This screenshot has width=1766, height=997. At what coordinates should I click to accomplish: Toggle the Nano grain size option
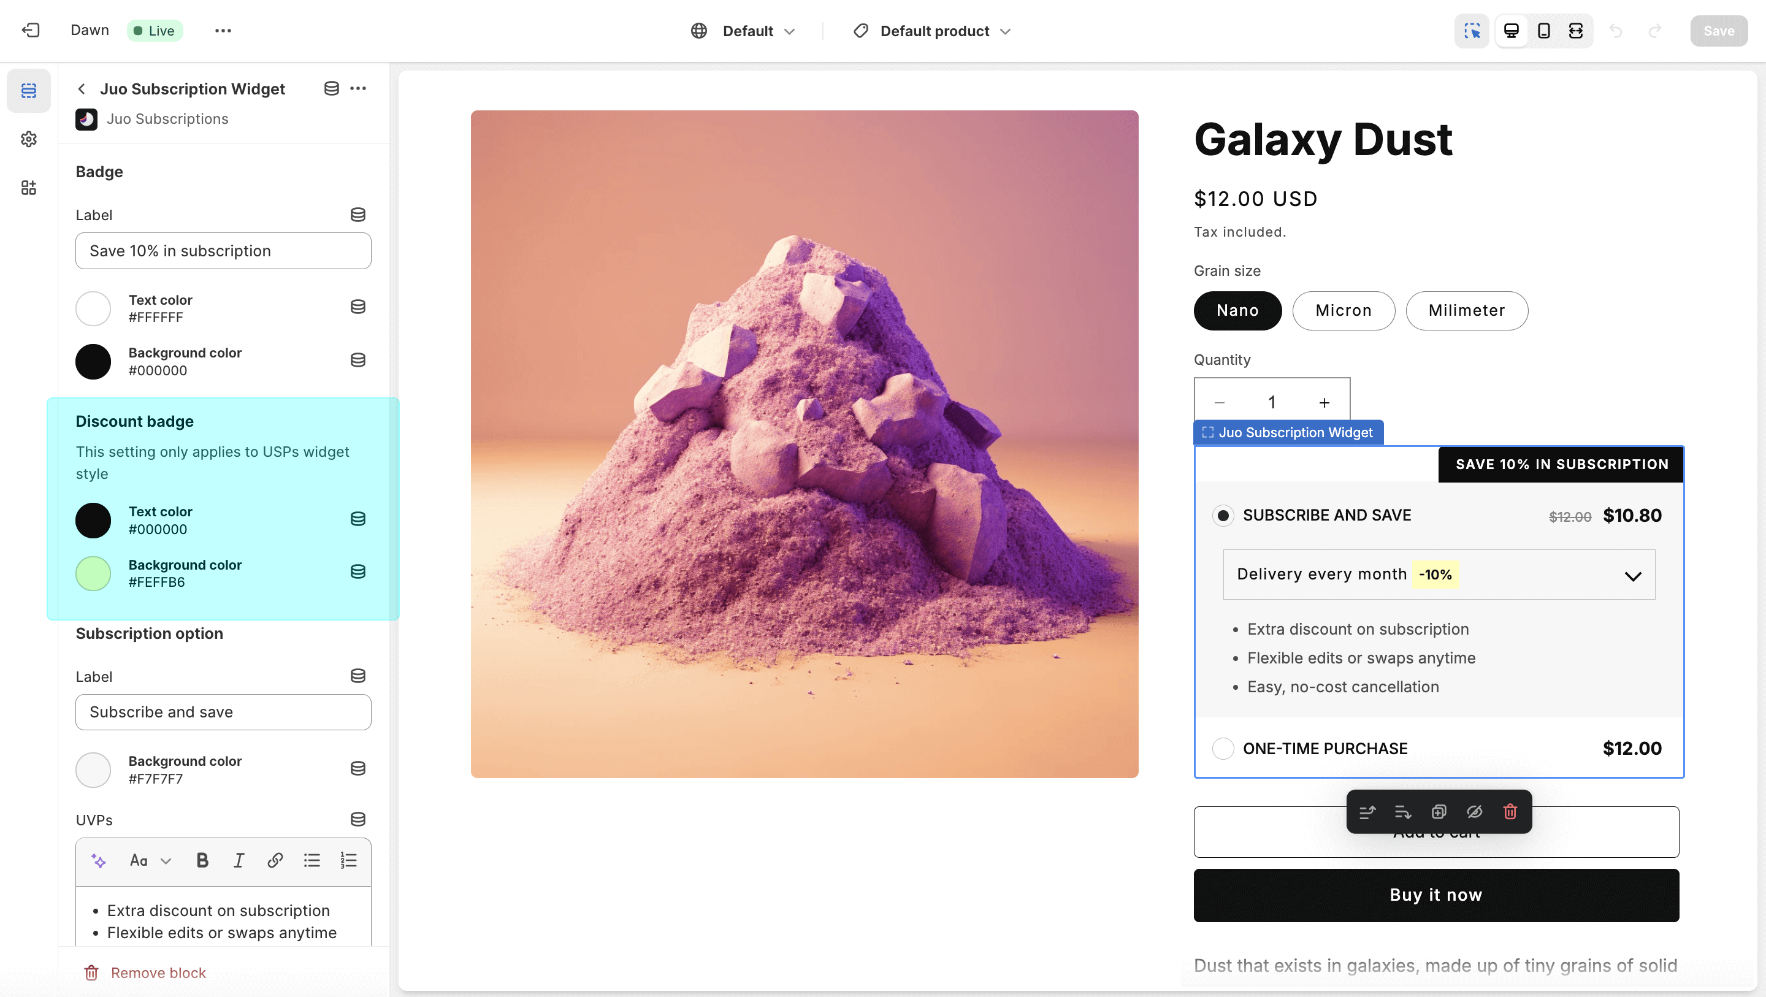1237,309
